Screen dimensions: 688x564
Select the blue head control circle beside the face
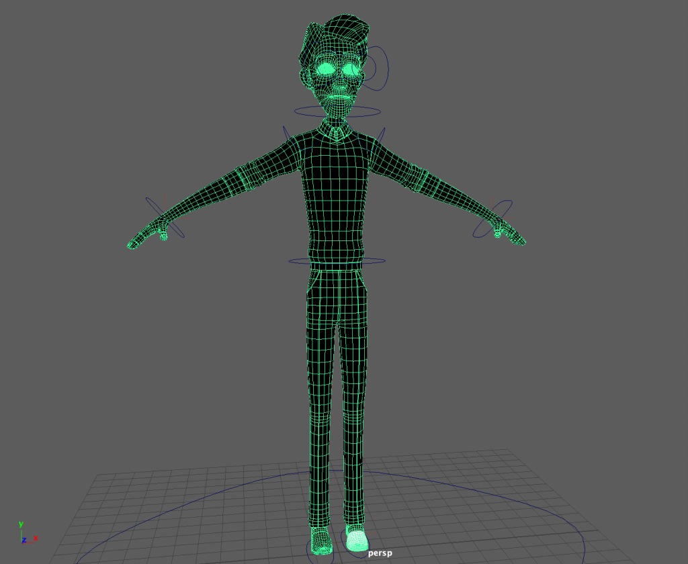[387, 68]
